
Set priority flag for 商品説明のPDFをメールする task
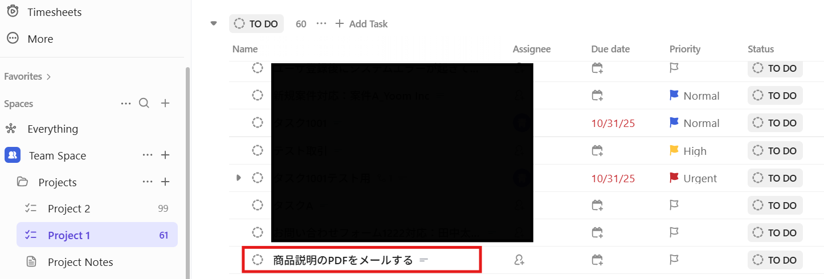pyautogui.click(x=675, y=260)
